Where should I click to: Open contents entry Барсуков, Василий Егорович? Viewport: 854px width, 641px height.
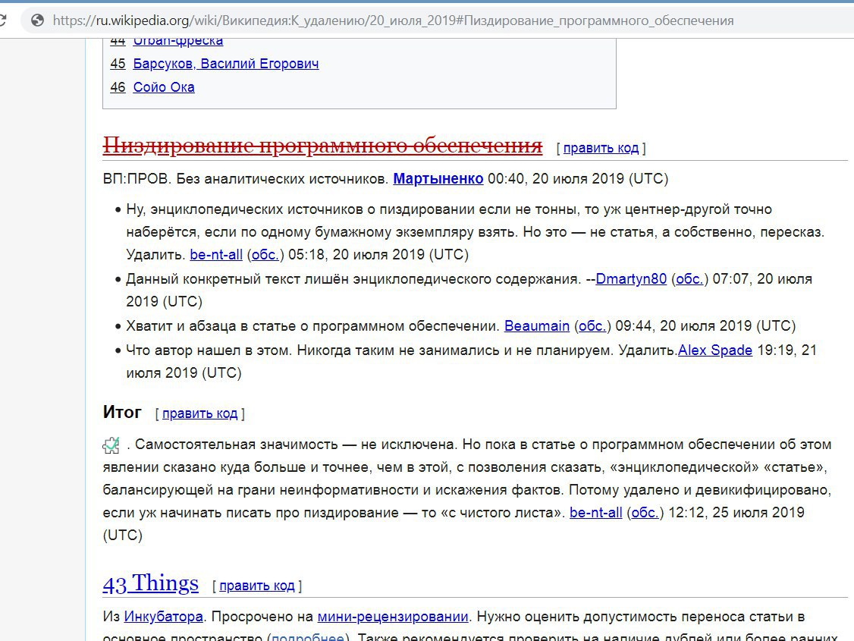[226, 64]
